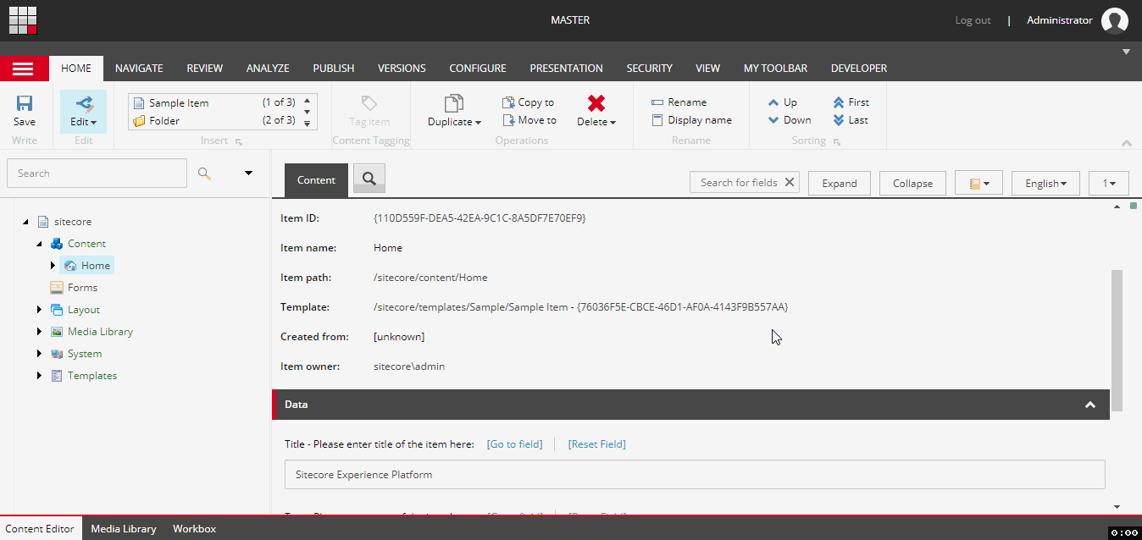Open the Duplicate dropdown arrow
Image resolution: width=1142 pixels, height=540 pixels.
478,123
